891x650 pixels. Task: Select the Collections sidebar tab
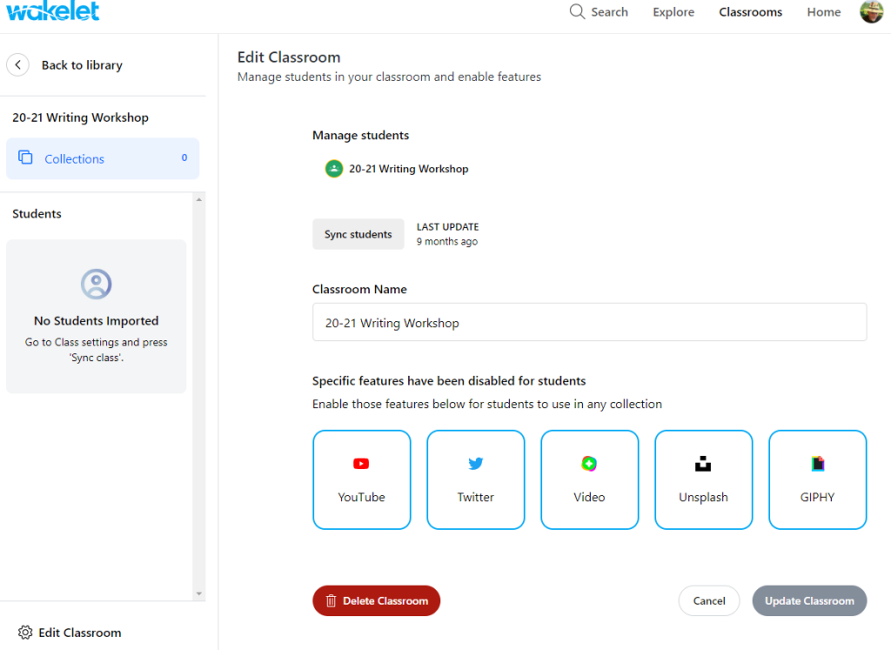click(x=103, y=158)
